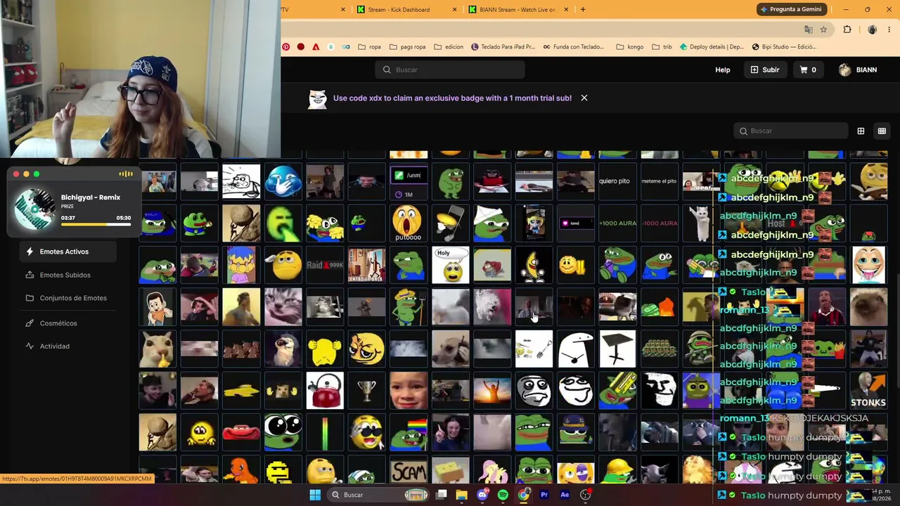Image resolution: width=900 pixels, height=506 pixels.
Task: Open the Emotes Activos section
Action: (68, 252)
